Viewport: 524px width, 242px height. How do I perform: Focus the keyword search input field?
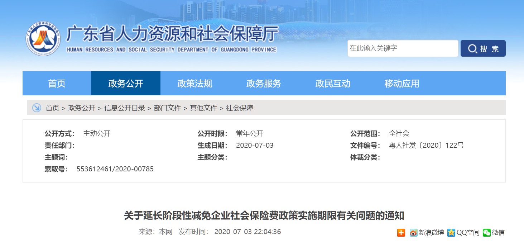(x=402, y=48)
